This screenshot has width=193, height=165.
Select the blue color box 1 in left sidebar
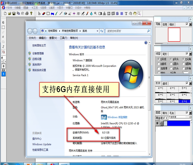point(3,74)
